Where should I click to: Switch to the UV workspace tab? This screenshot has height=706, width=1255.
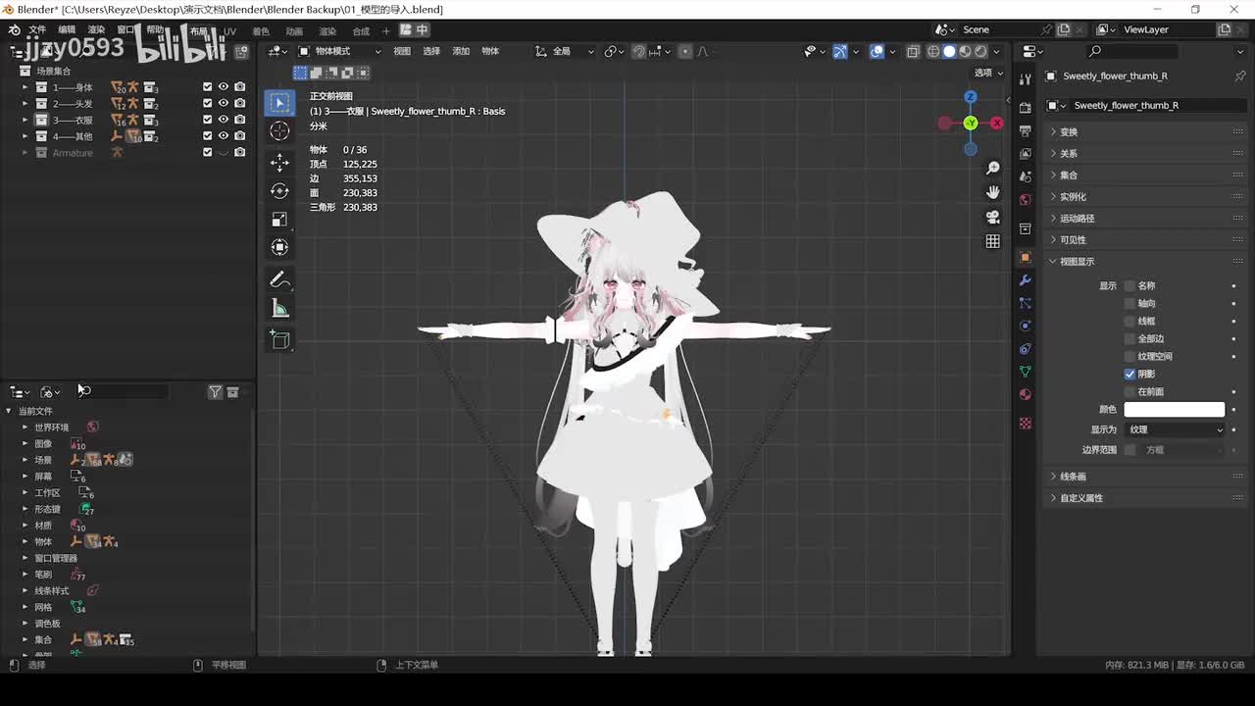[x=229, y=30]
